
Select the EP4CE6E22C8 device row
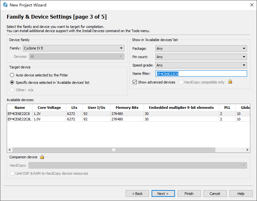tap(128, 114)
